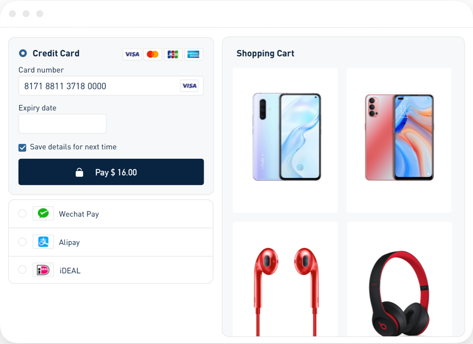The height and width of the screenshot is (344, 473).
Task: Click the American Express logo
Action: point(193,54)
